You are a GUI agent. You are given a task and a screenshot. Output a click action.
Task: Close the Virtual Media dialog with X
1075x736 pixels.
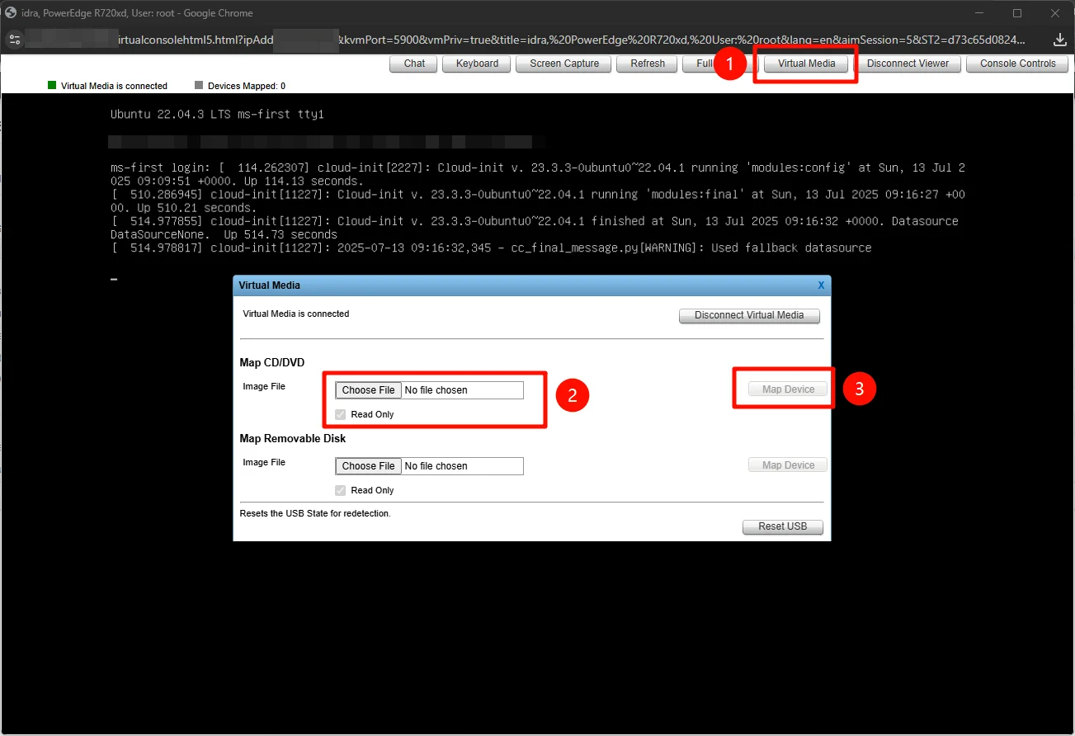821,285
